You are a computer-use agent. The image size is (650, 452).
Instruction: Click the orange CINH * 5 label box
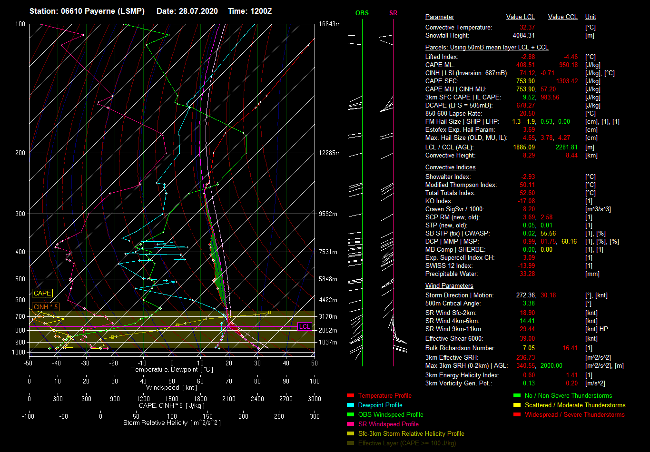(x=46, y=307)
